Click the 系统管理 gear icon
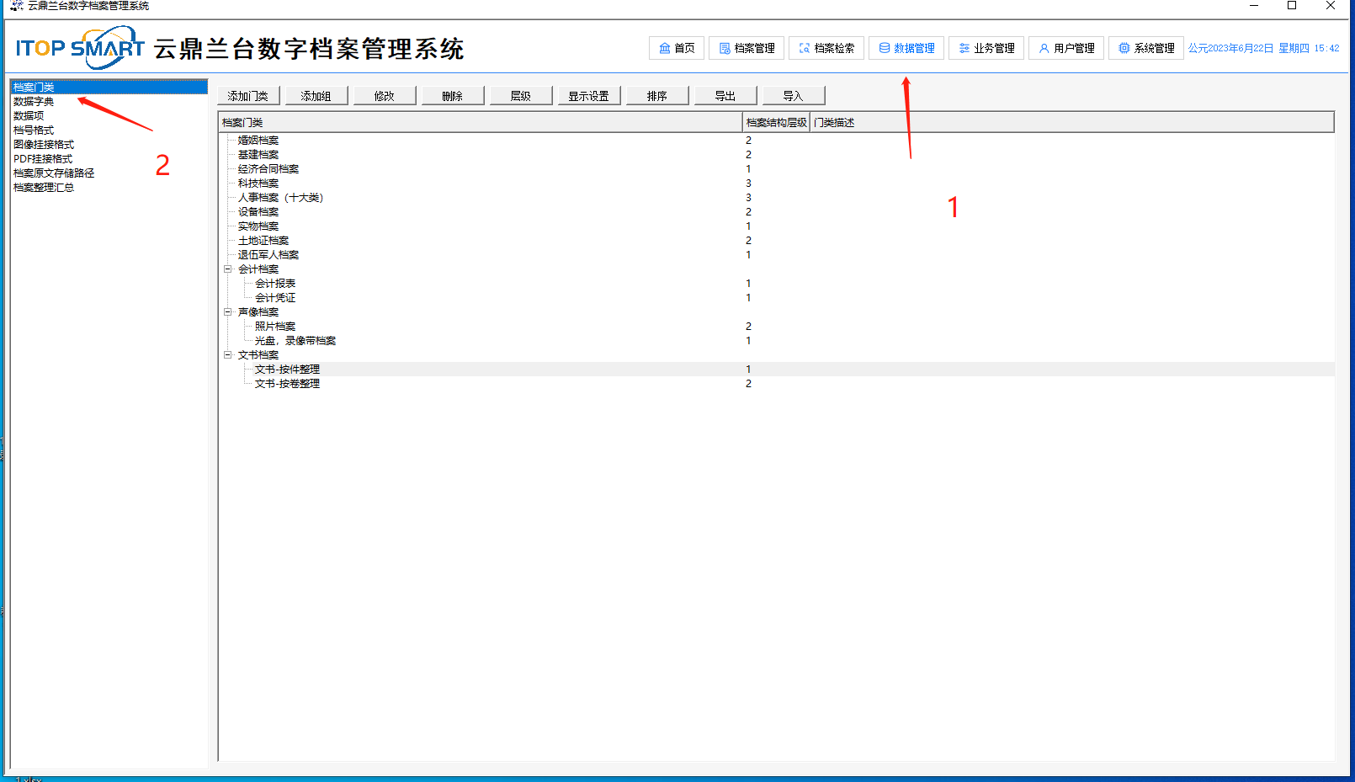The width and height of the screenshot is (1355, 782). coord(1124,49)
